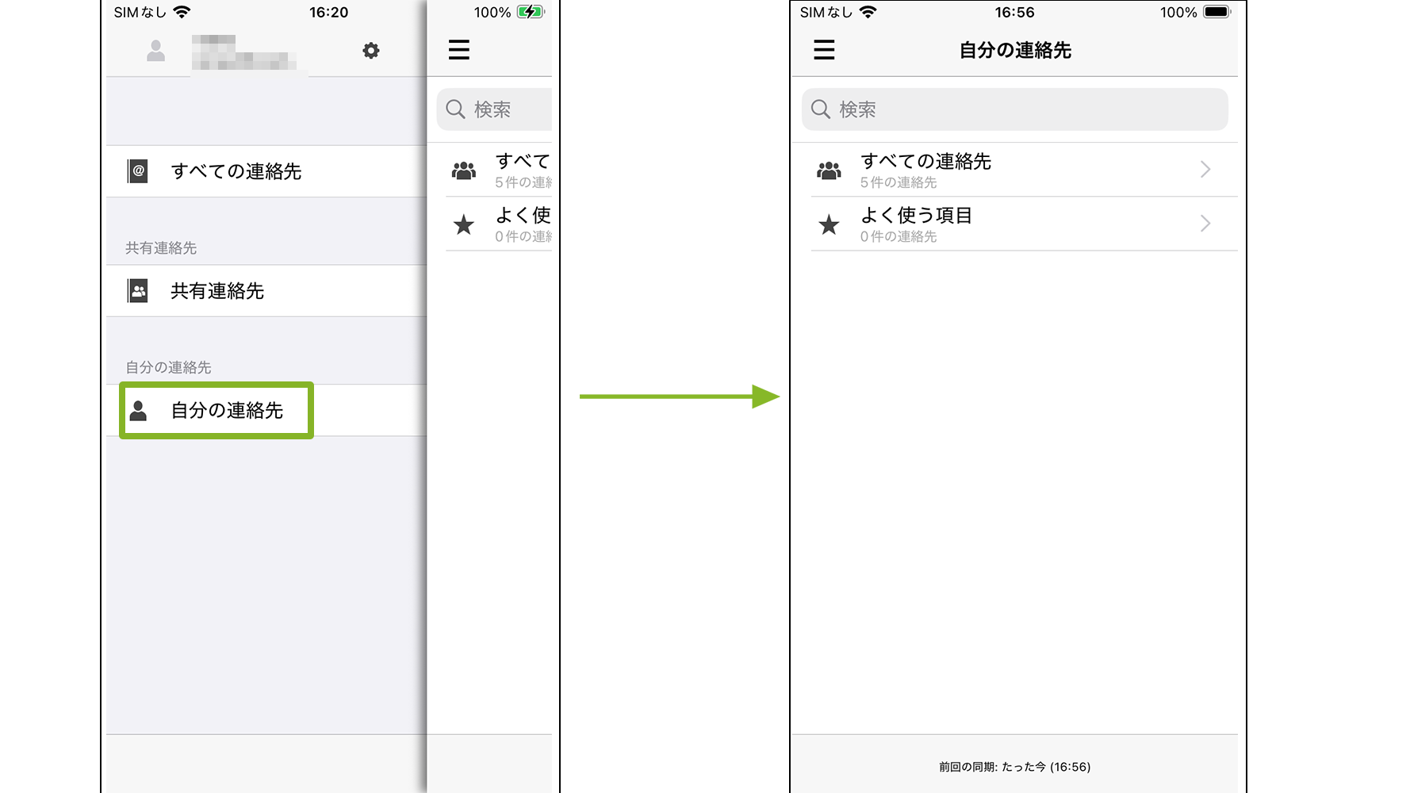Focus the full-width 検索 search field
Image resolution: width=1410 pixels, height=793 pixels.
click(1015, 109)
